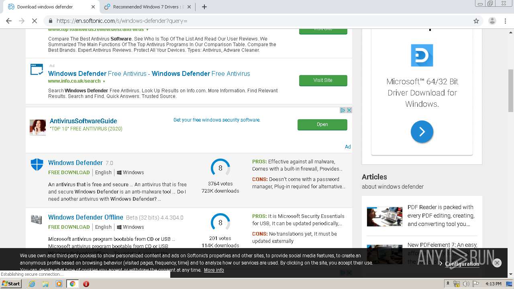
Task: Close the Download windows defender tab
Action: (x=93, y=7)
